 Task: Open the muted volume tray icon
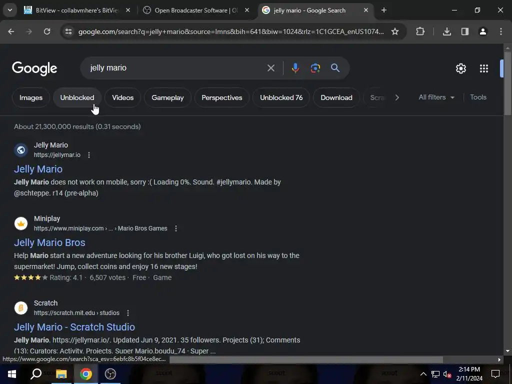447,374
